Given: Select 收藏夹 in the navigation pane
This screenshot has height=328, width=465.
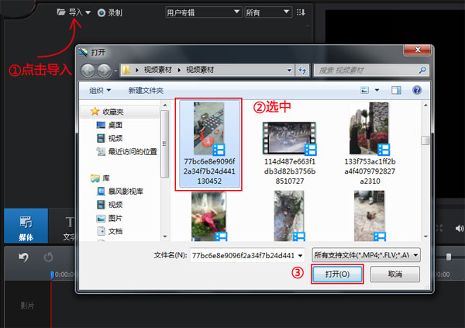Looking at the screenshot, I should click(112, 112).
